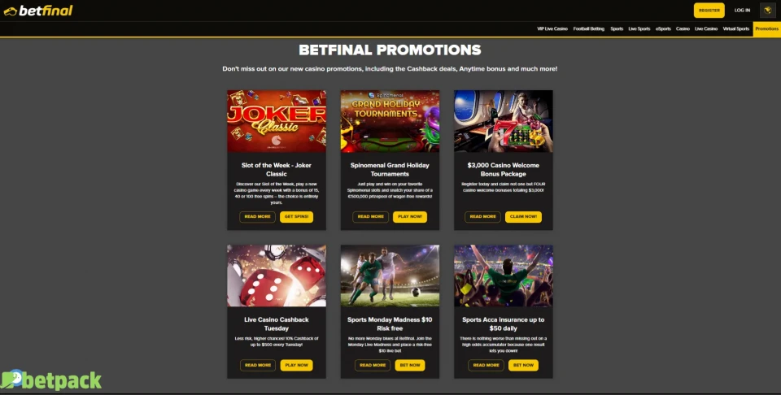
Task: Click GET SPINS! for Joker Classic
Action: point(296,217)
